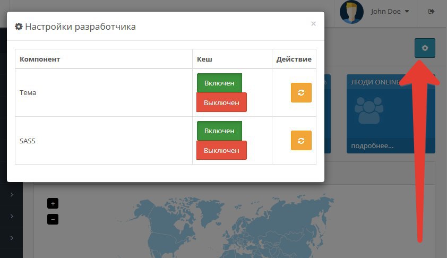
Task: Open developer settings gear button
Action: point(425,48)
